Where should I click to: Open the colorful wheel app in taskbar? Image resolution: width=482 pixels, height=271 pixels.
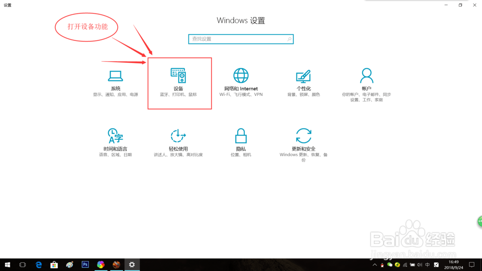point(101,265)
